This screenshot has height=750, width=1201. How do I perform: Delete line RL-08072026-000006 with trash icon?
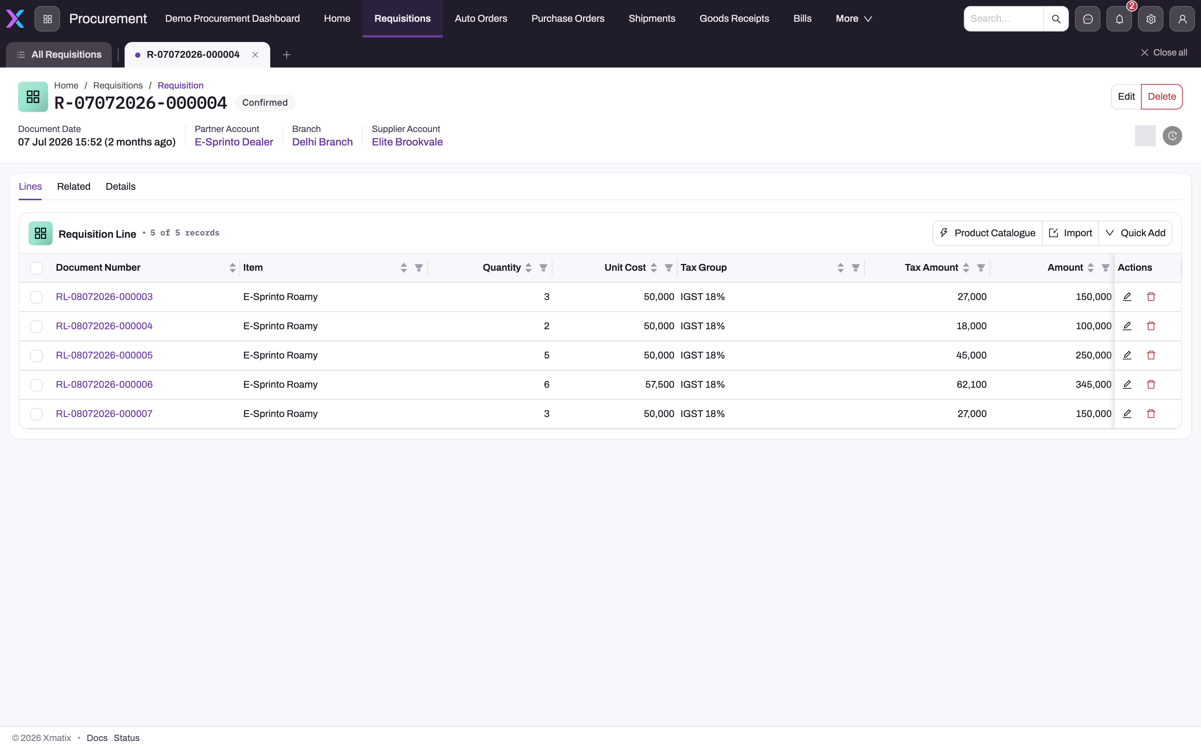1151,384
